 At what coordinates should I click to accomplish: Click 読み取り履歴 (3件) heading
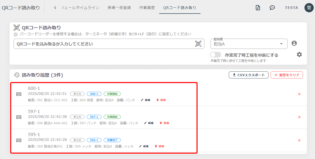click(x=42, y=75)
